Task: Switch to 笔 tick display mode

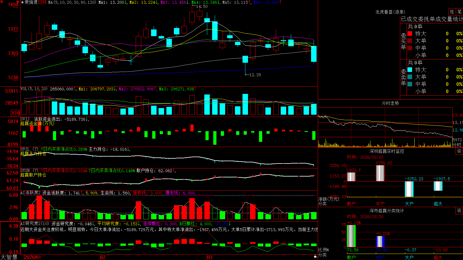Action: 459,12
